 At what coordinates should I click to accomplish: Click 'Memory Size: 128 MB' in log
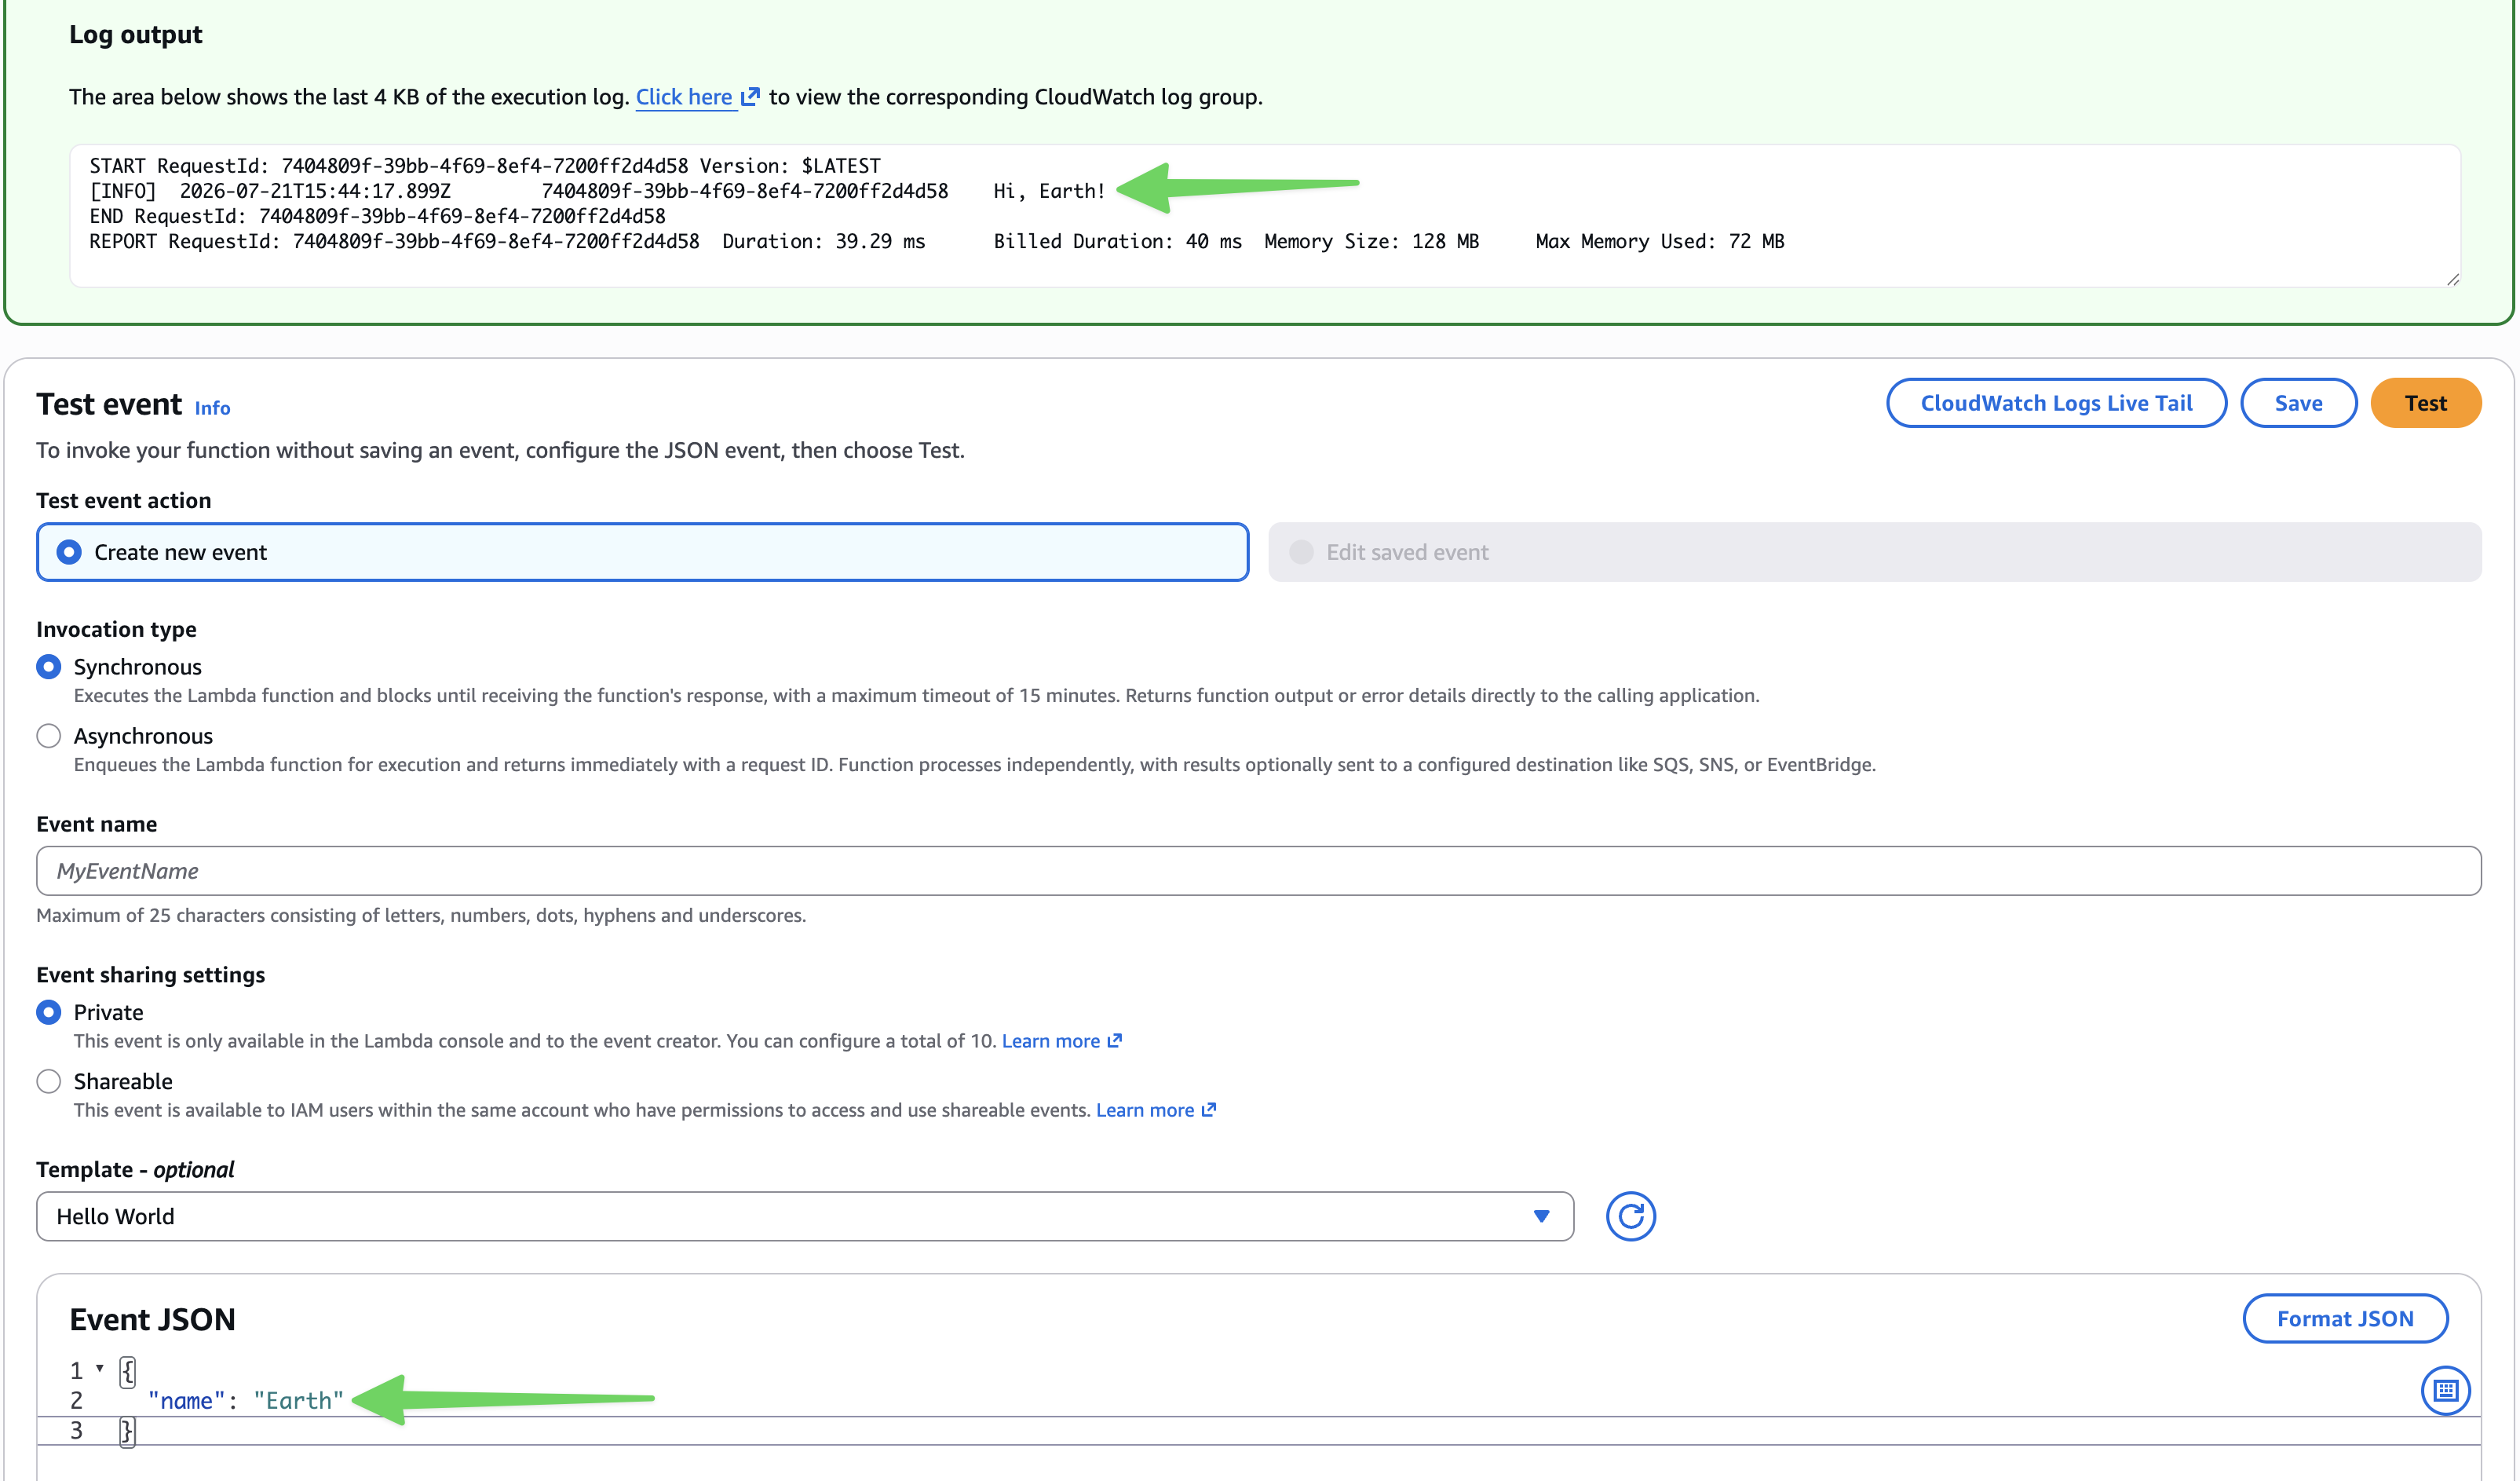[1371, 241]
